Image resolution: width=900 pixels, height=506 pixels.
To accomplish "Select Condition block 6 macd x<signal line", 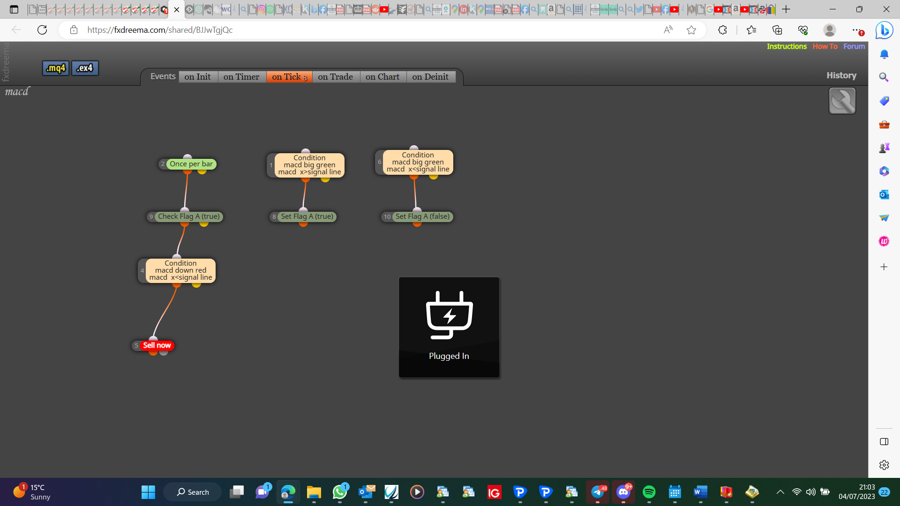I will pyautogui.click(x=418, y=162).
